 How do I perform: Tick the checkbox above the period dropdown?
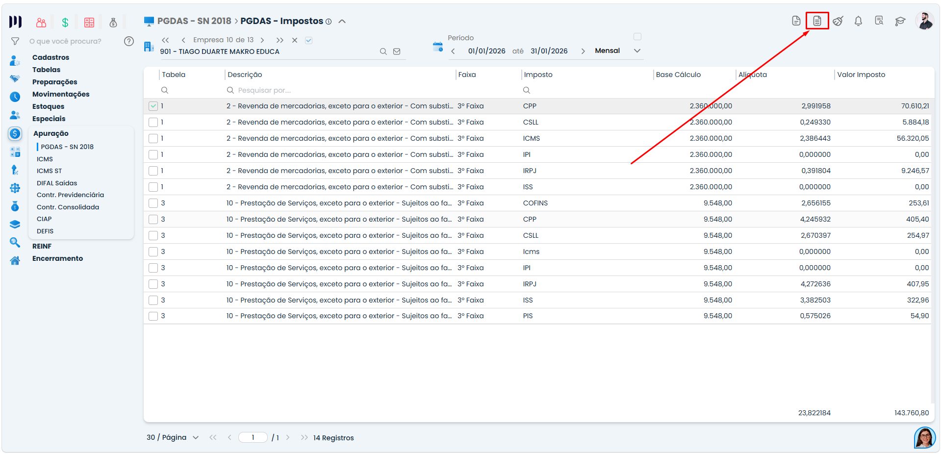pos(637,37)
